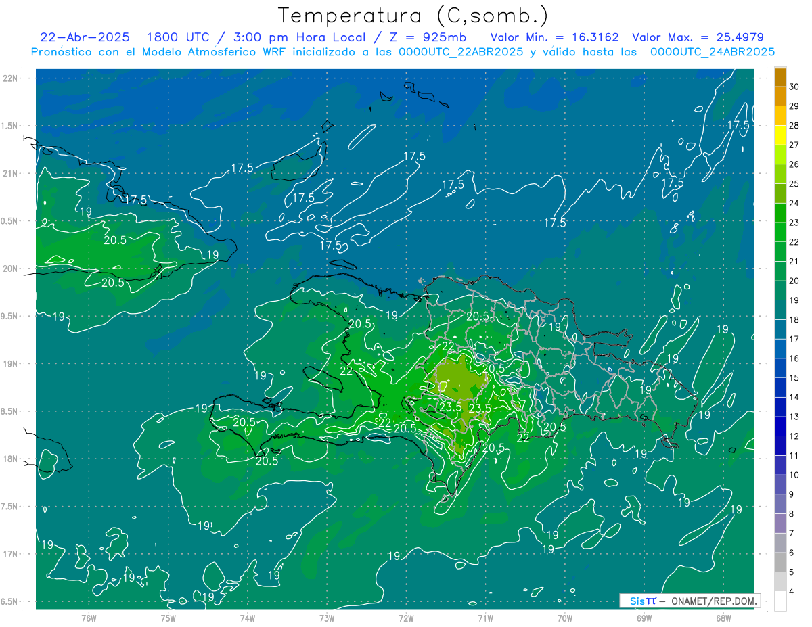812x627 pixels.
Task: Click the '1800 UTC' time text
Action: click(177, 37)
